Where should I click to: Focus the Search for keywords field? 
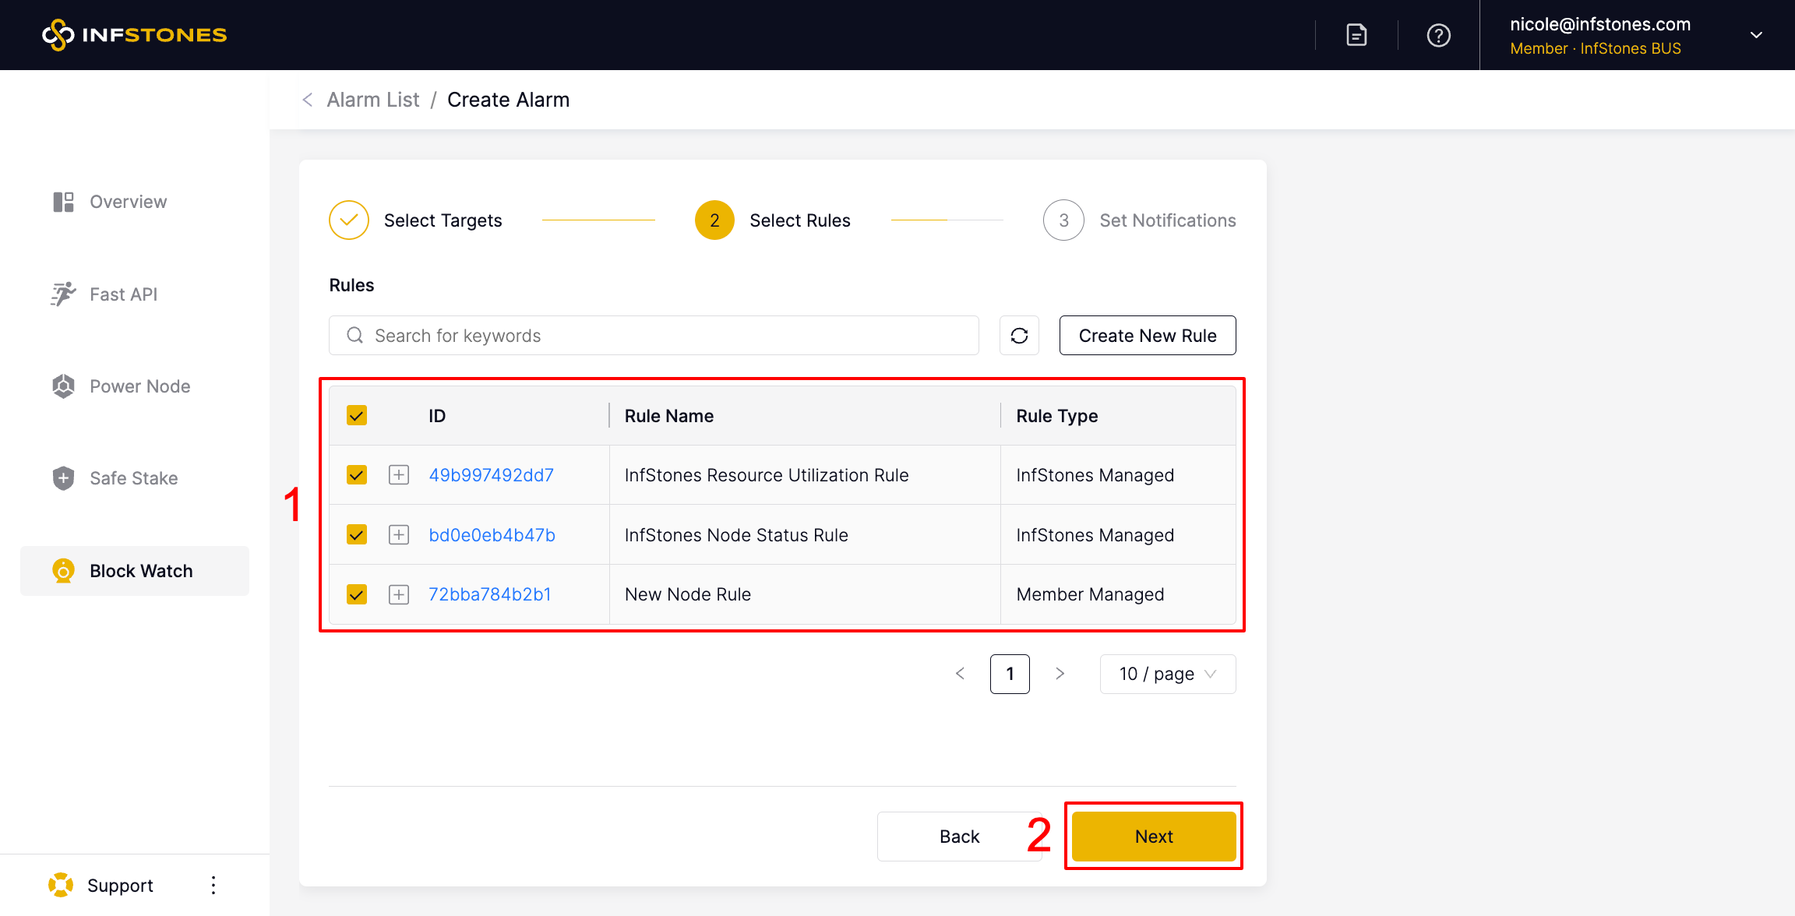pos(654,336)
